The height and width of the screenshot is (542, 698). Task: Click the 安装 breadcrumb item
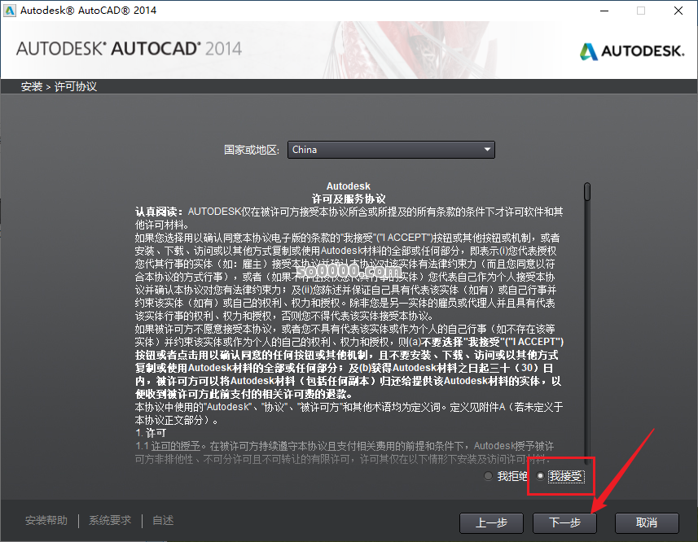(x=31, y=85)
